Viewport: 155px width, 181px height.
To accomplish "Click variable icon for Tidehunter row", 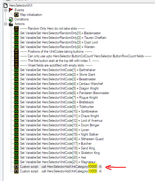I will click(16, 107).
